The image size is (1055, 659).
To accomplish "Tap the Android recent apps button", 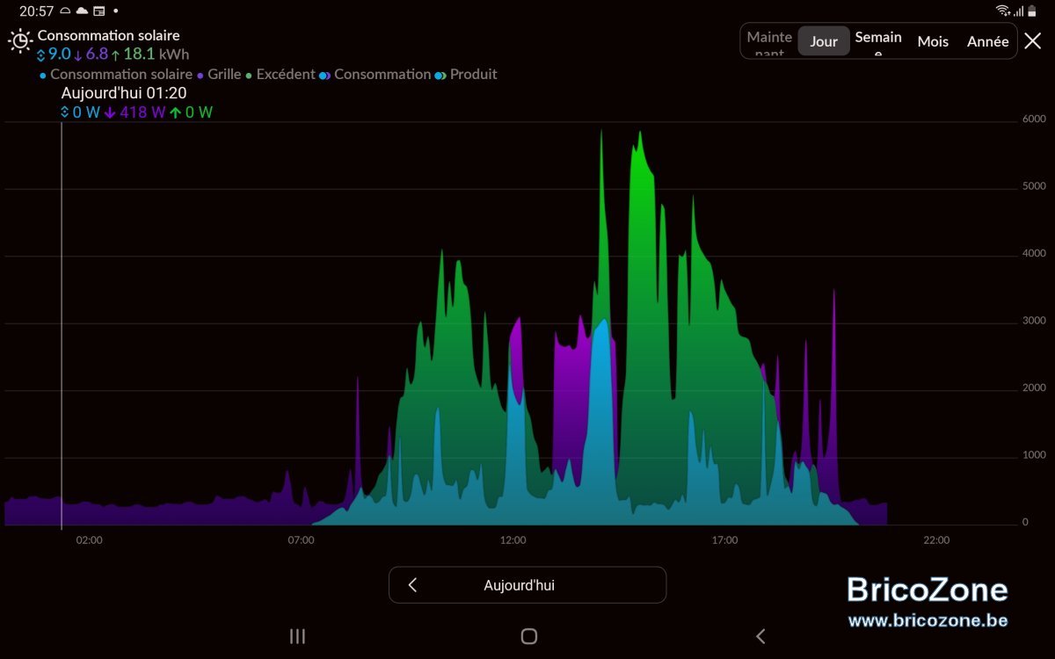I will 297,636.
